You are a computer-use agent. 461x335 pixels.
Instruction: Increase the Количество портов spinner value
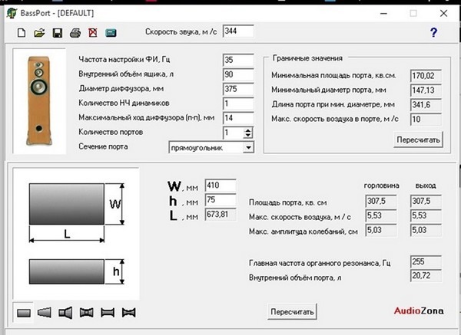(x=248, y=130)
